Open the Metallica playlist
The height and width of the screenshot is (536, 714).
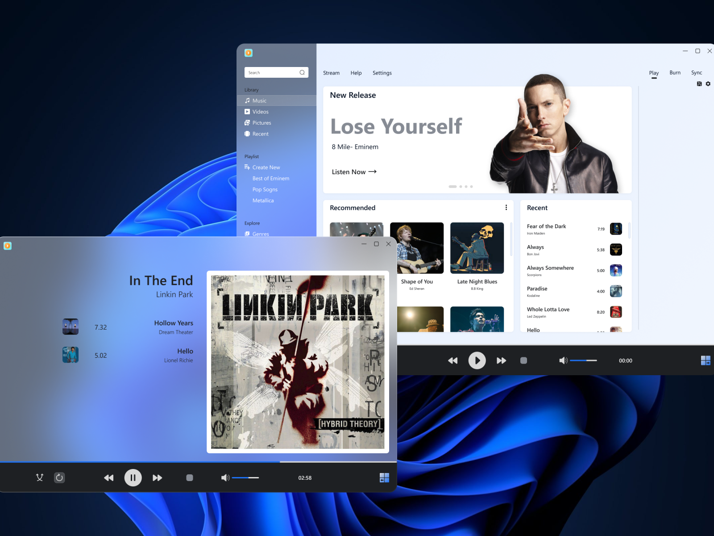pyautogui.click(x=263, y=201)
